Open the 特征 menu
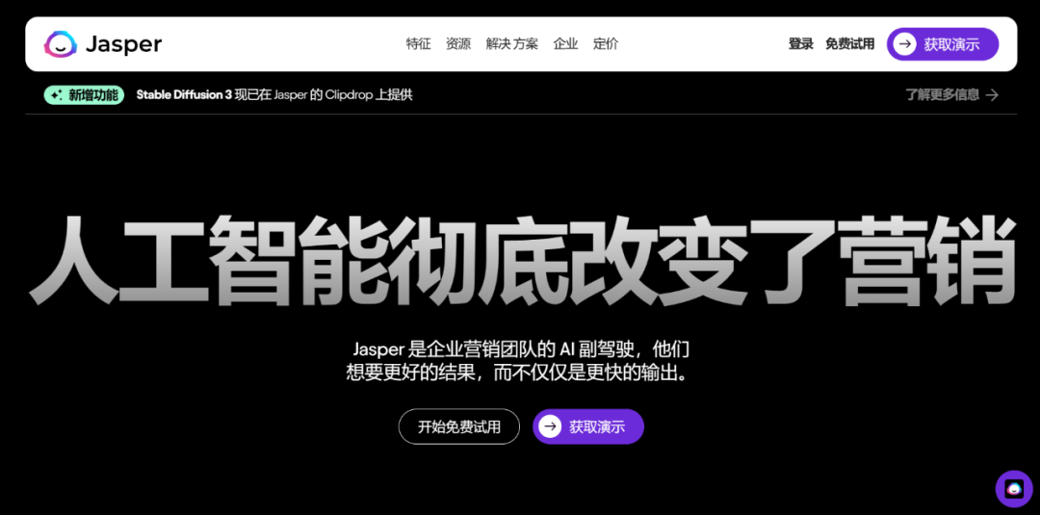 419,44
